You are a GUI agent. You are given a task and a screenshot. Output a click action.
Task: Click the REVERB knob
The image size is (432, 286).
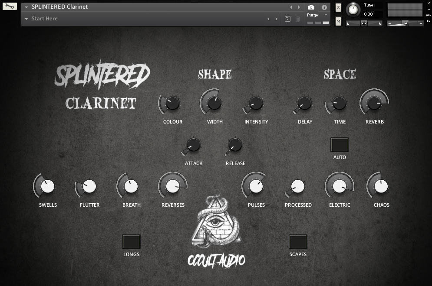point(374,103)
